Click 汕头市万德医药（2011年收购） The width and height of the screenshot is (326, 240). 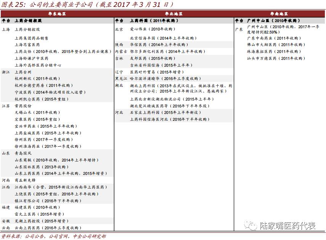click(x=276, y=58)
